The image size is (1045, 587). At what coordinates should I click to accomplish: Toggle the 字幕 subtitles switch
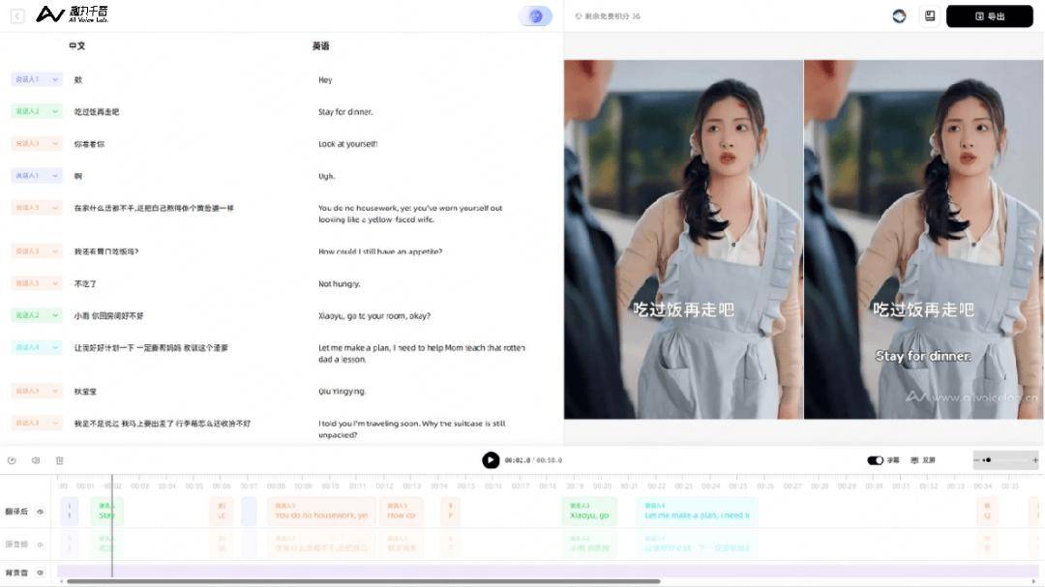click(x=875, y=460)
